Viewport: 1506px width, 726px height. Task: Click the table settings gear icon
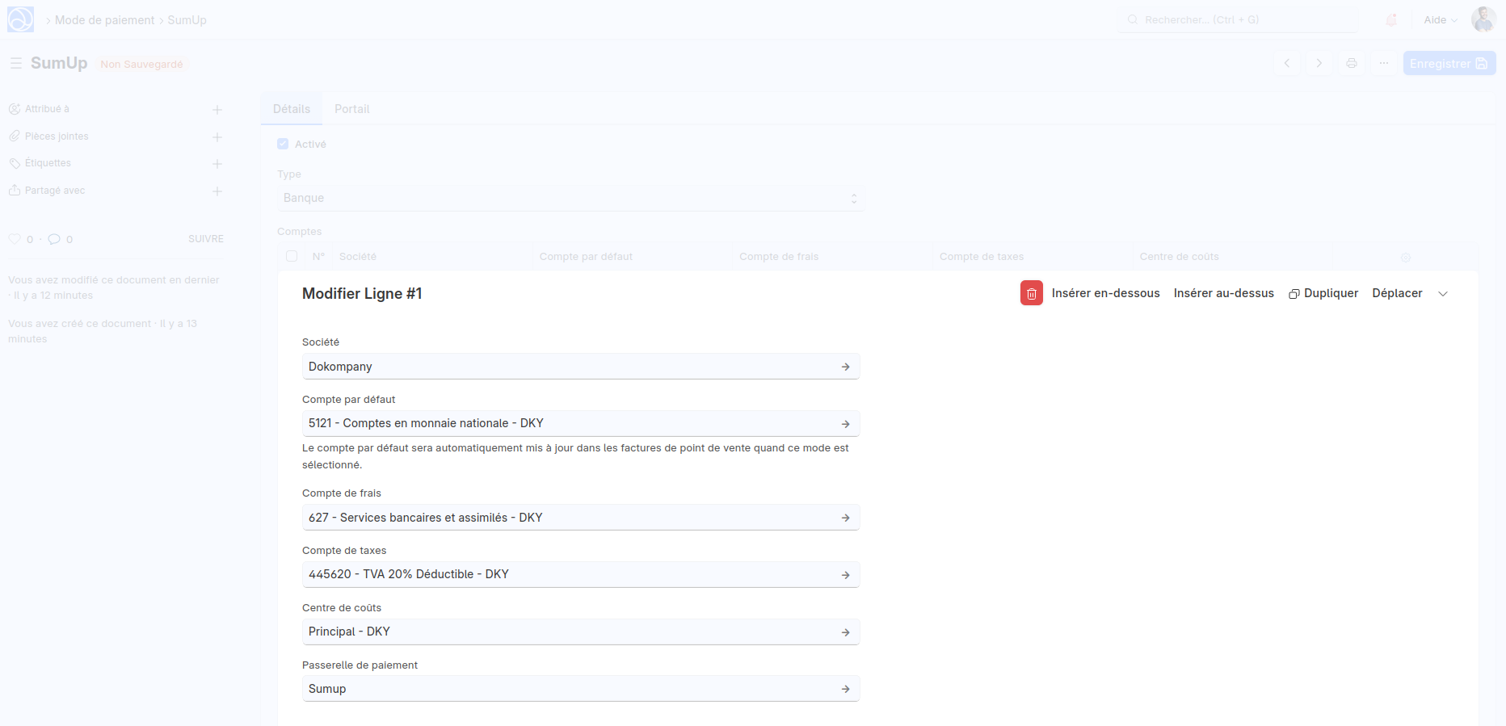click(x=1406, y=258)
